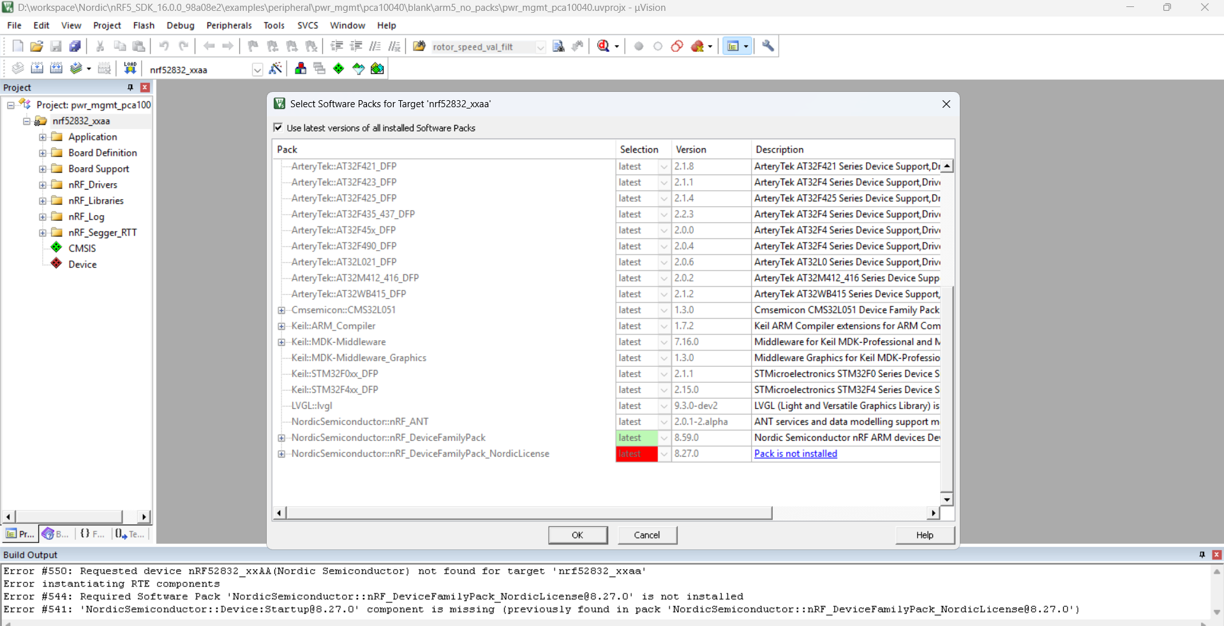Expand nRF_Drivers folder in Project tree
Screen dimensions: 1224x626
pos(43,184)
